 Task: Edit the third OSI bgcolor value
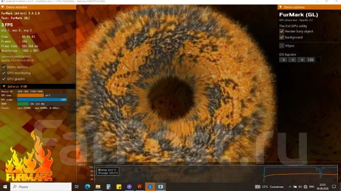(302, 60)
